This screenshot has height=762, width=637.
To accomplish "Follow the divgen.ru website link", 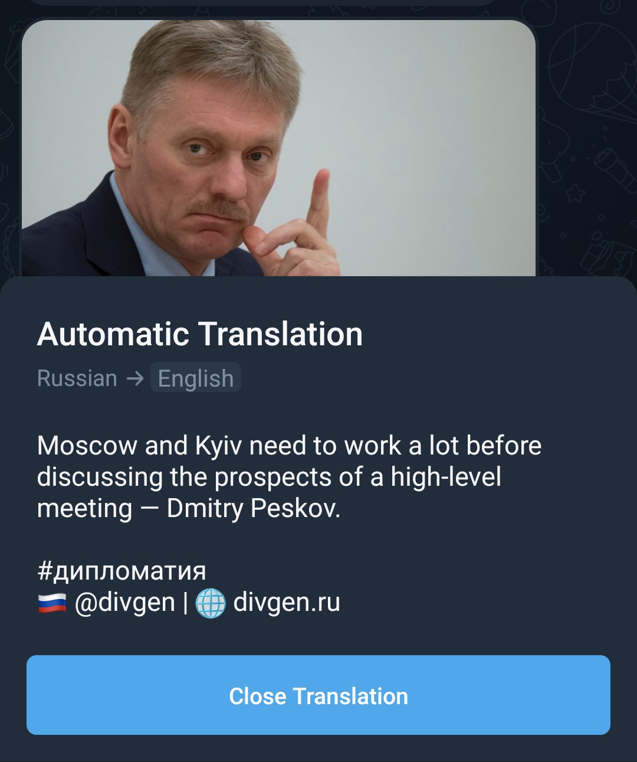I will 287,603.
